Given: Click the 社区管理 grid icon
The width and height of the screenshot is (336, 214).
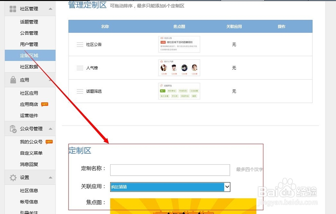Looking at the screenshot, I should click(12, 9).
